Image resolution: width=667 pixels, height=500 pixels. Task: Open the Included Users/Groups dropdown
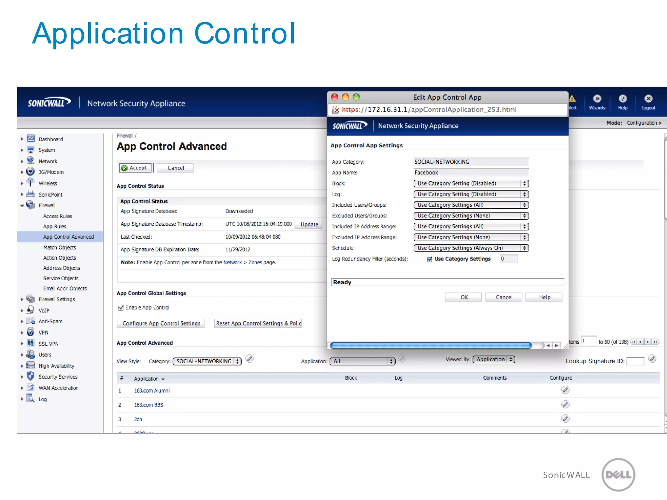[471, 205]
